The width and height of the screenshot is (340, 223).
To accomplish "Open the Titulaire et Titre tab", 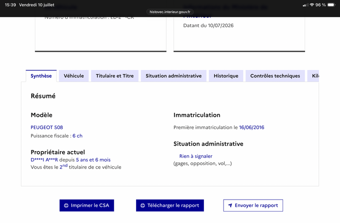I will (x=115, y=76).
